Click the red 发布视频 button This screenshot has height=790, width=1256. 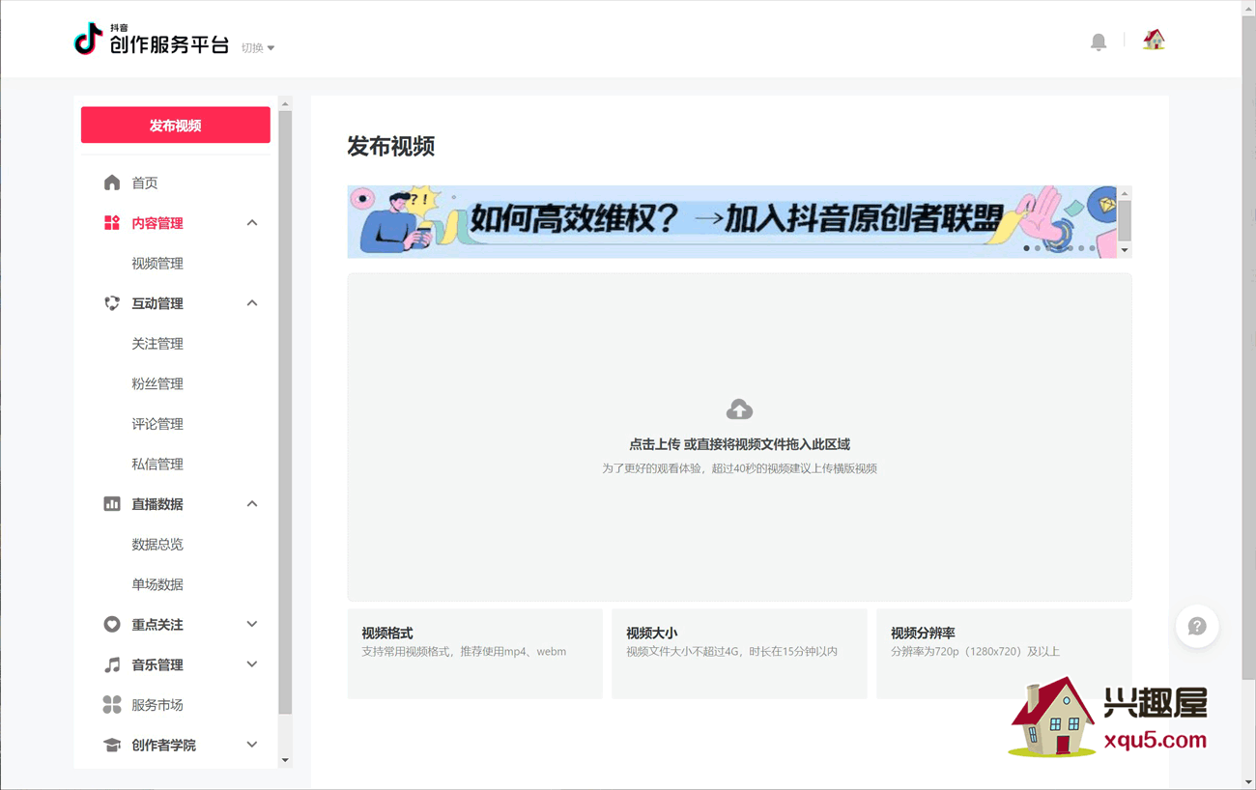pyautogui.click(x=176, y=126)
